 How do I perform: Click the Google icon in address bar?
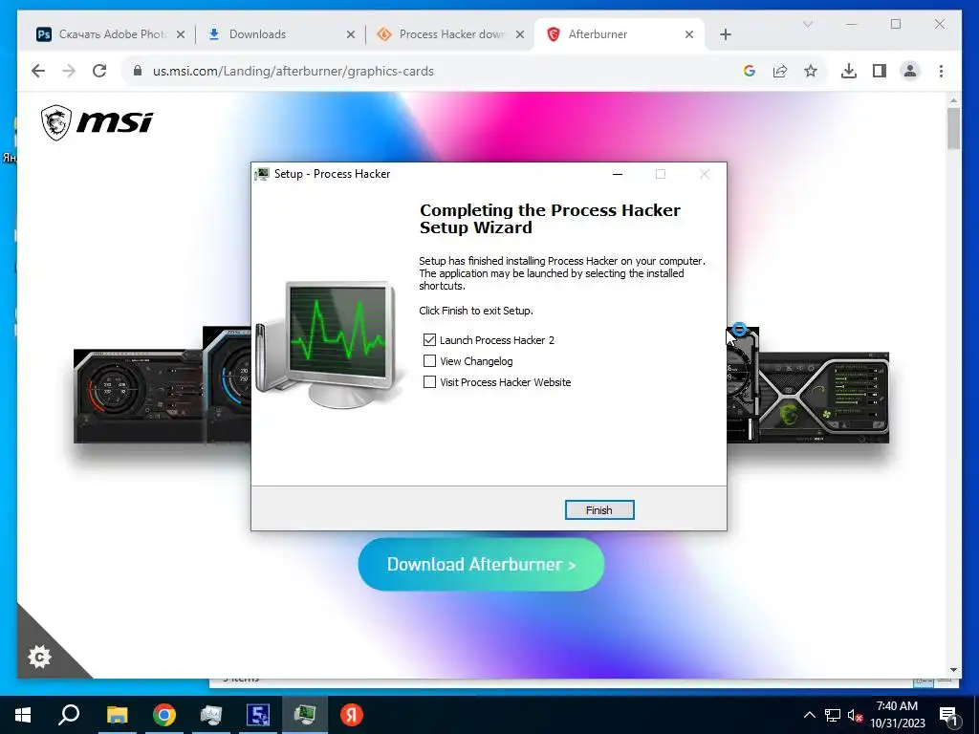[750, 71]
